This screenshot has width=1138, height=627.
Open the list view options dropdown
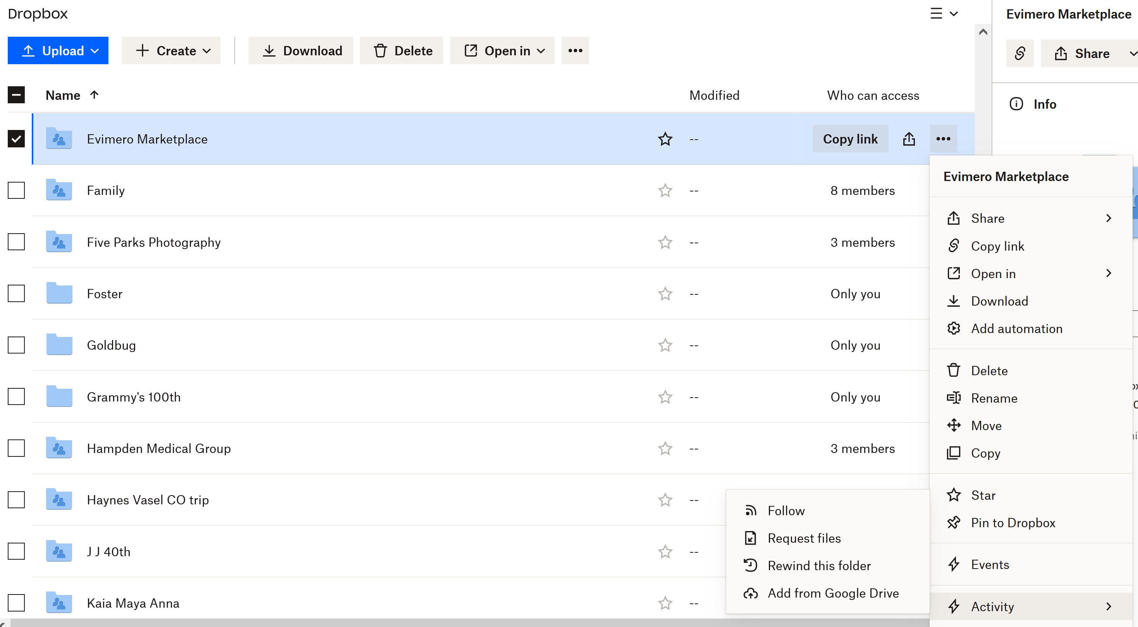click(x=944, y=13)
